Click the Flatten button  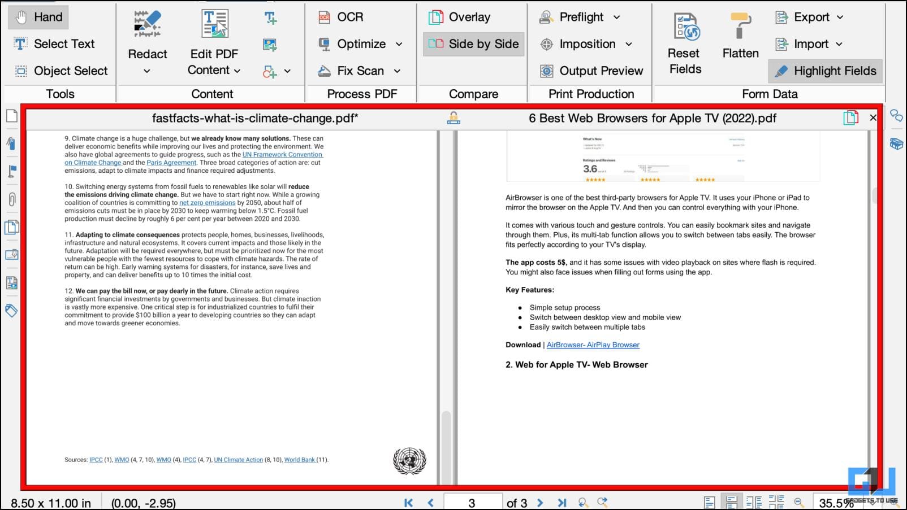[740, 37]
